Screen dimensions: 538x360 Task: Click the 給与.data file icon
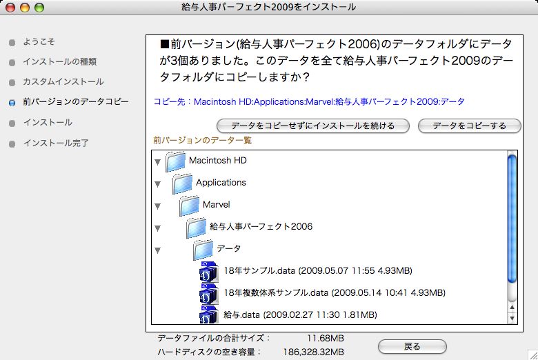[208, 314]
